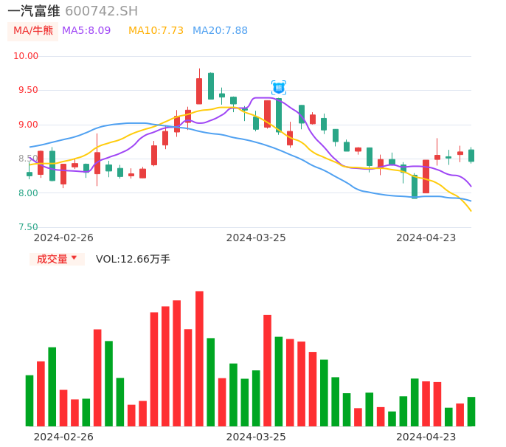Click the last green candlestick on the right
Image resolution: width=506 pixels, height=447 pixels.
(x=471, y=156)
